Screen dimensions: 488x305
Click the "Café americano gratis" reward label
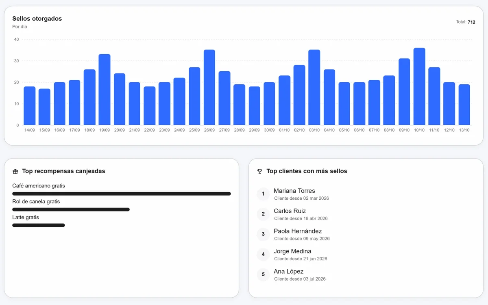pyautogui.click(x=39, y=186)
